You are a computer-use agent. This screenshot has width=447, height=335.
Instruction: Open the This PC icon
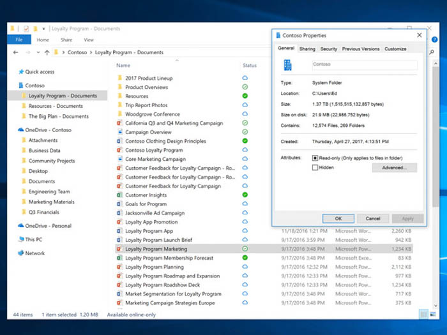[21, 239]
